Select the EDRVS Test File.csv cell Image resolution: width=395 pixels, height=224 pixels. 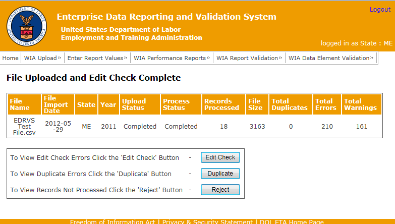click(x=24, y=127)
